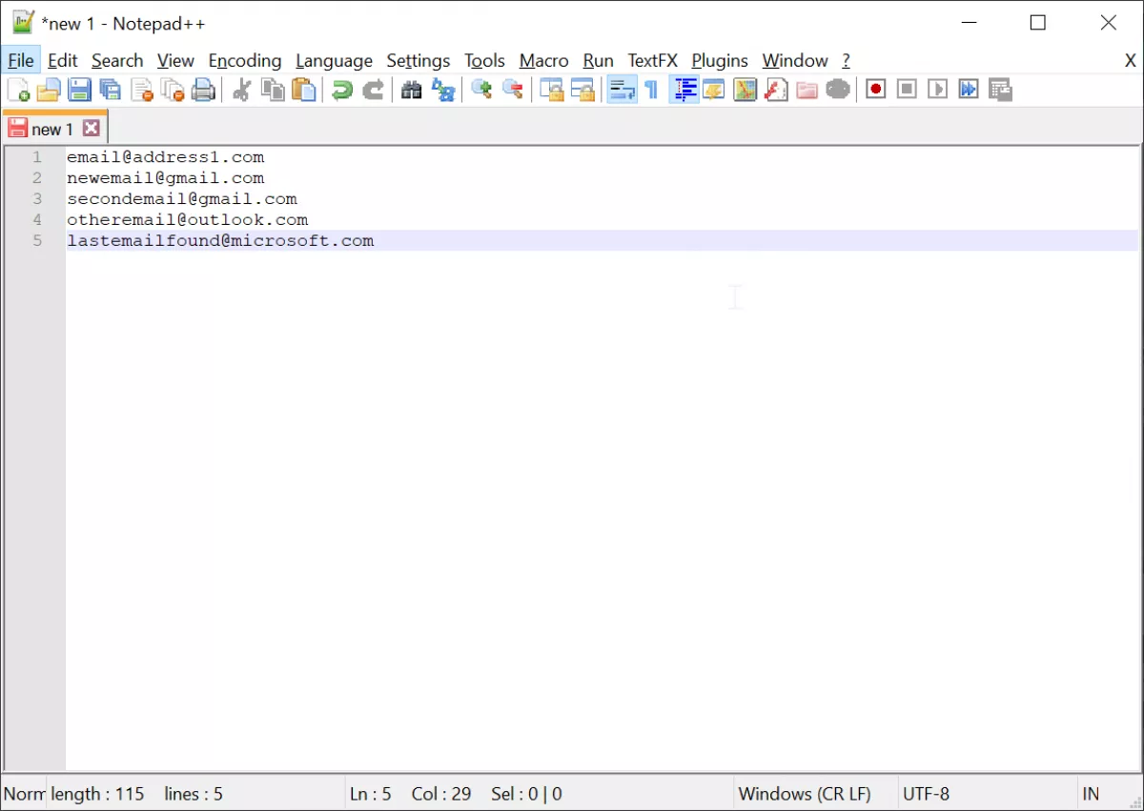Open the Encoding menu
Viewport: 1144px width, 811px height.
(x=244, y=60)
